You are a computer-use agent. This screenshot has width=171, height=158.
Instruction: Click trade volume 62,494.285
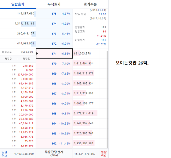coord(26,84)
